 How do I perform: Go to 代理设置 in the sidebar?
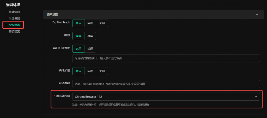[14, 18]
